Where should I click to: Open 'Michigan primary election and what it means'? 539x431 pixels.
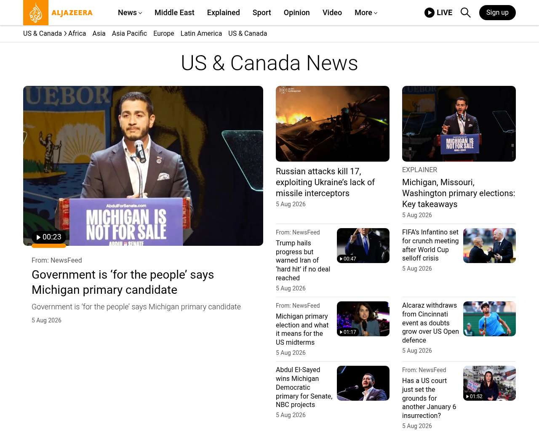tap(302, 329)
